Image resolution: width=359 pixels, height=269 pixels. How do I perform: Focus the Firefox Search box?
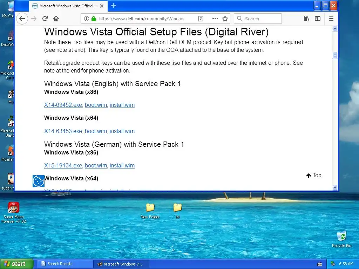[x=258, y=19]
